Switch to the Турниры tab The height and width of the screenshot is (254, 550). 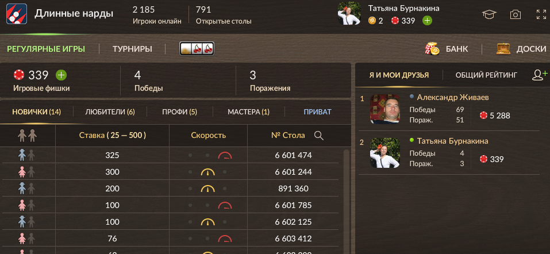point(132,49)
